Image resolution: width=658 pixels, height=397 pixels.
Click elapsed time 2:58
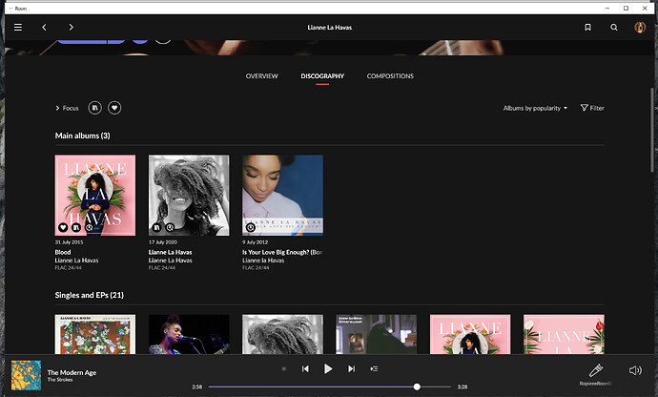coord(196,387)
